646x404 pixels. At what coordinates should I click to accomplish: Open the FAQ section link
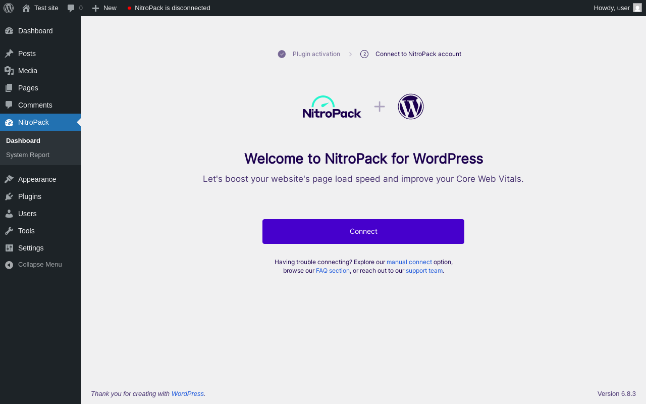[x=333, y=271]
